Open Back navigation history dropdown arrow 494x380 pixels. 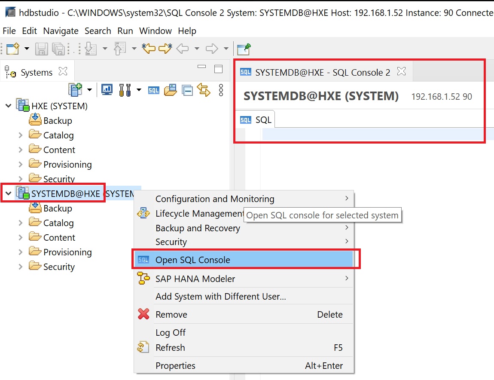[197, 49]
